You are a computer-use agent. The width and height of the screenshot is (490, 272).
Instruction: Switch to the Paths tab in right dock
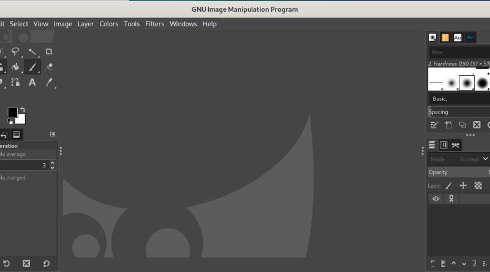point(455,145)
